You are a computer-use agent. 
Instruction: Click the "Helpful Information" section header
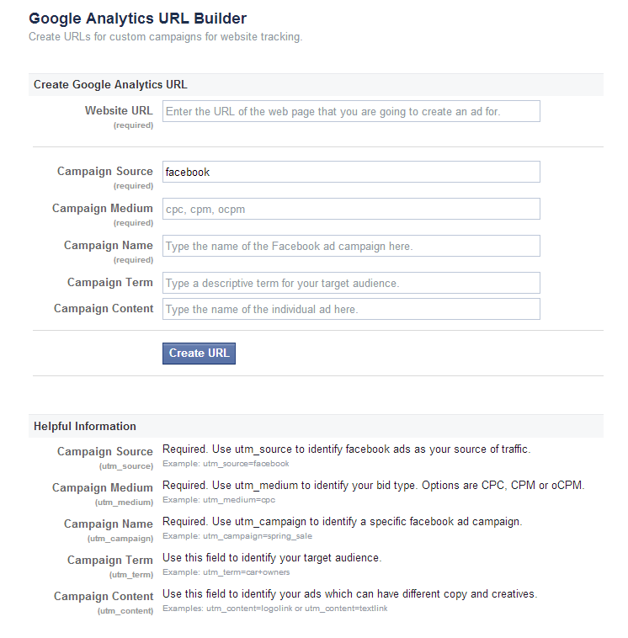pyautogui.click(x=85, y=426)
